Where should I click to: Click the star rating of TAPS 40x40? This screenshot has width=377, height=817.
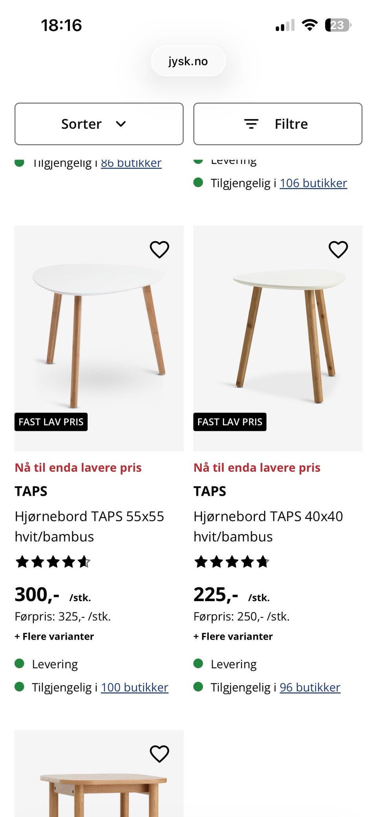coord(232,562)
